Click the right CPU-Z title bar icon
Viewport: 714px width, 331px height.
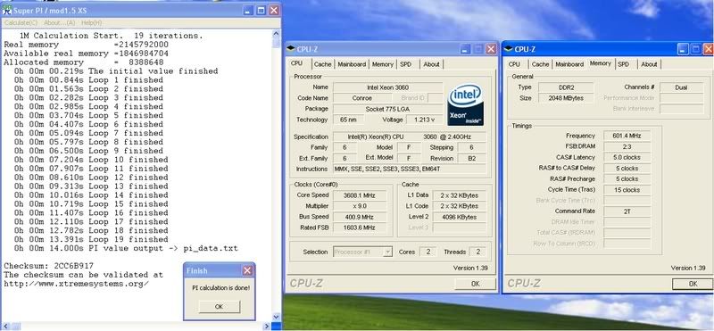click(508, 49)
